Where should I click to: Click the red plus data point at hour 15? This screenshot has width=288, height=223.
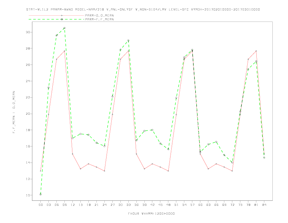80,169
